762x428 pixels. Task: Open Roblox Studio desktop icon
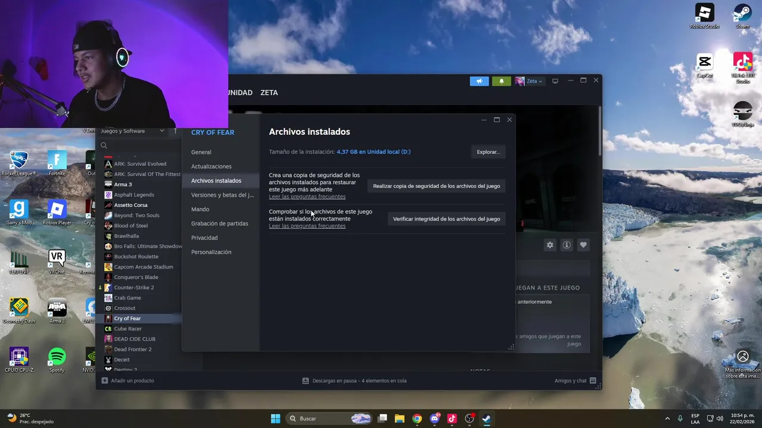[x=704, y=16]
